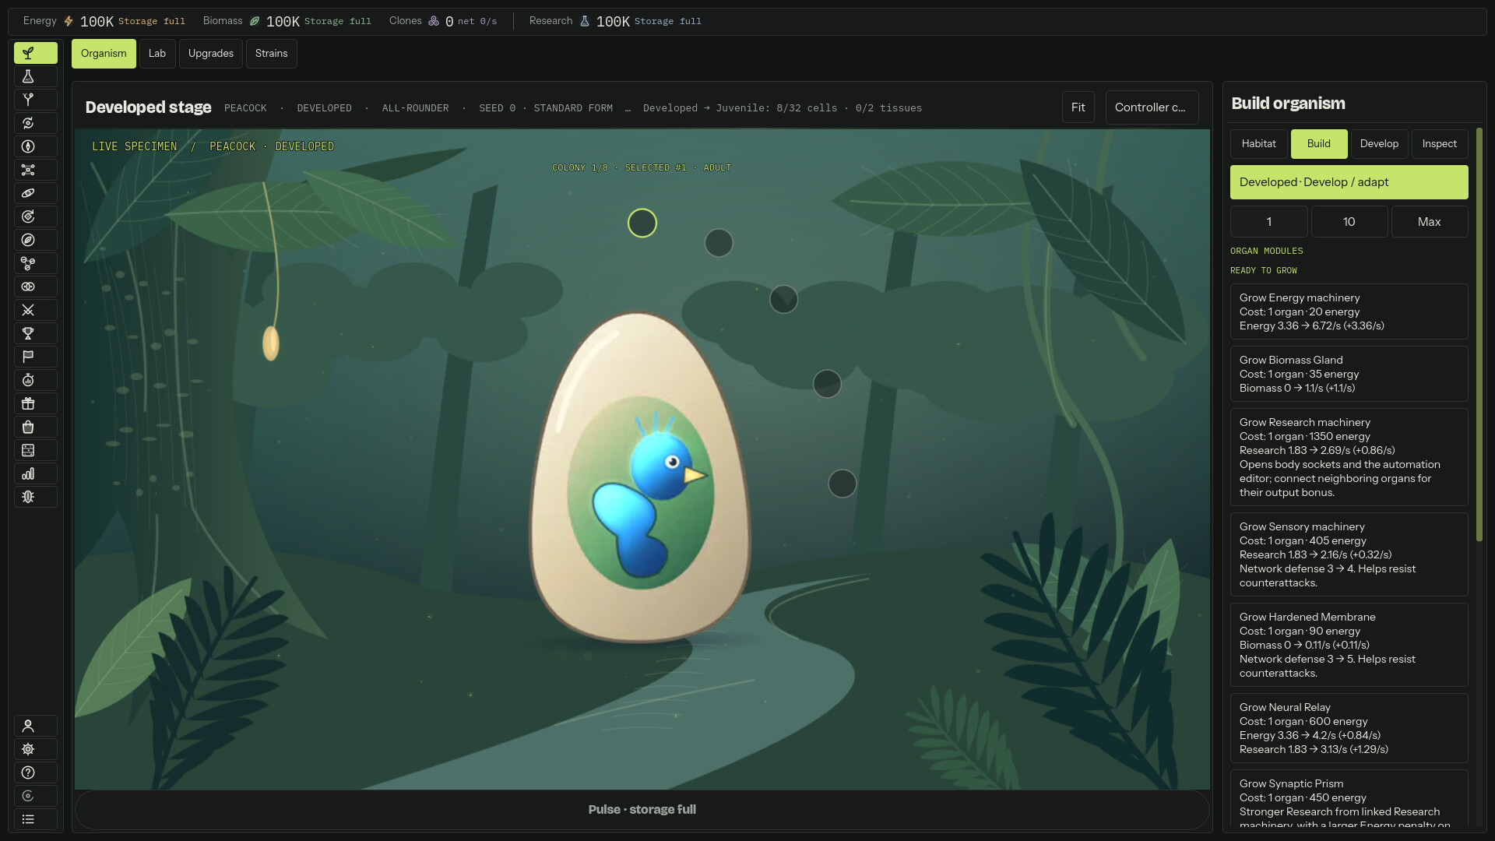Click the crossed swords sidebar icon
Viewport: 1495px width, 841px height.
coord(35,310)
